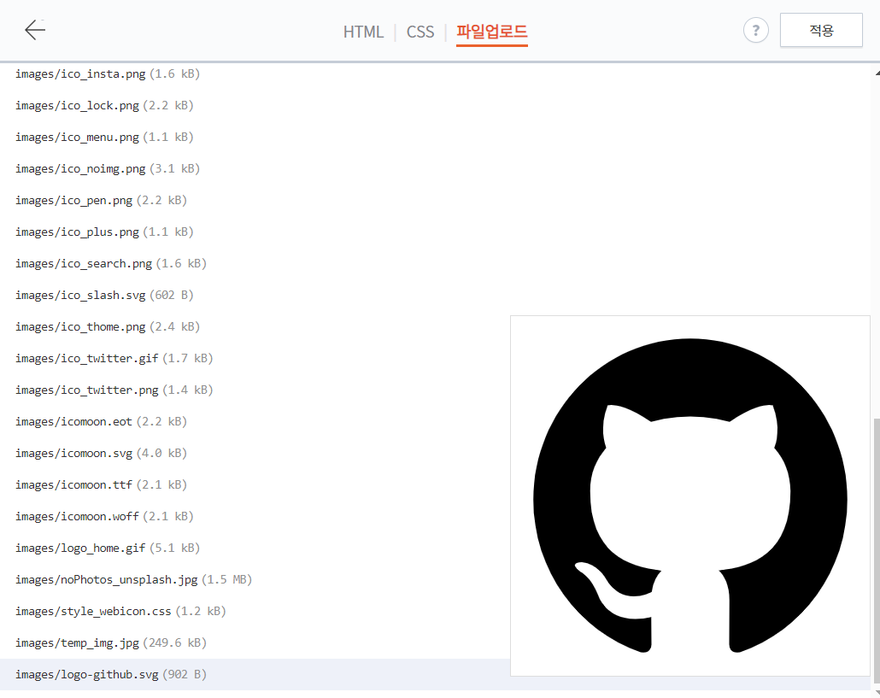Image resolution: width=880 pixels, height=698 pixels.
Task: Switch to the CSS tab
Action: coord(419,32)
